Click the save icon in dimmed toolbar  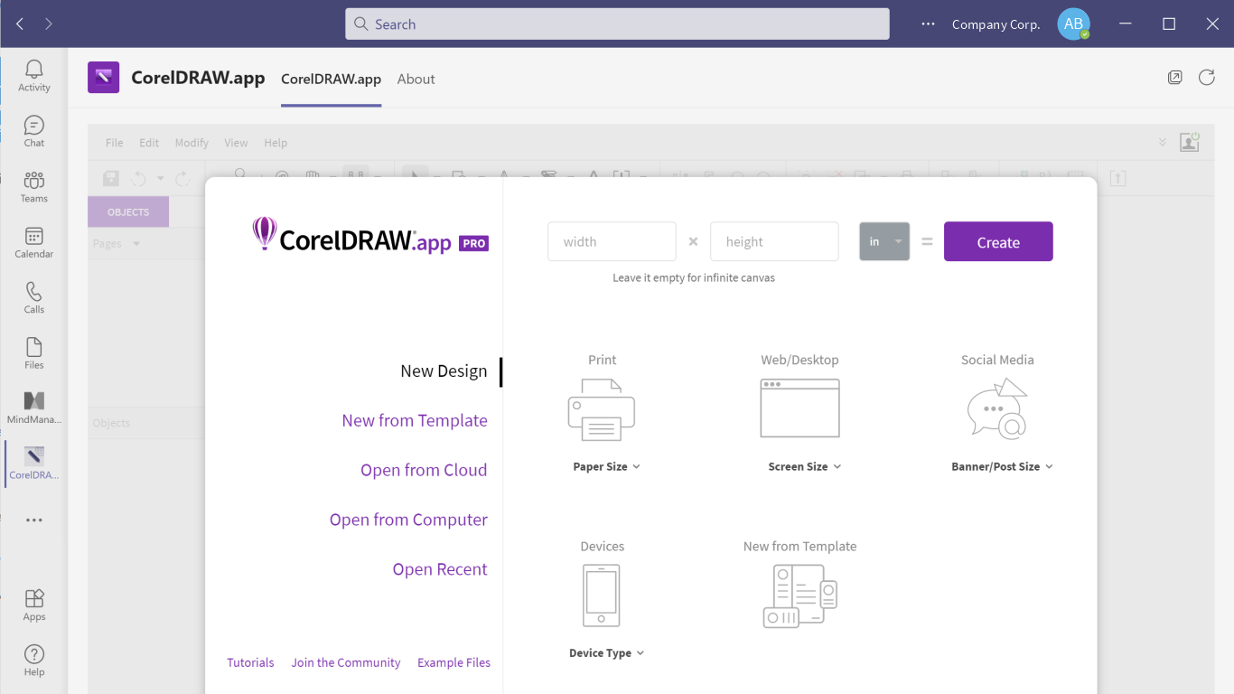point(111,179)
